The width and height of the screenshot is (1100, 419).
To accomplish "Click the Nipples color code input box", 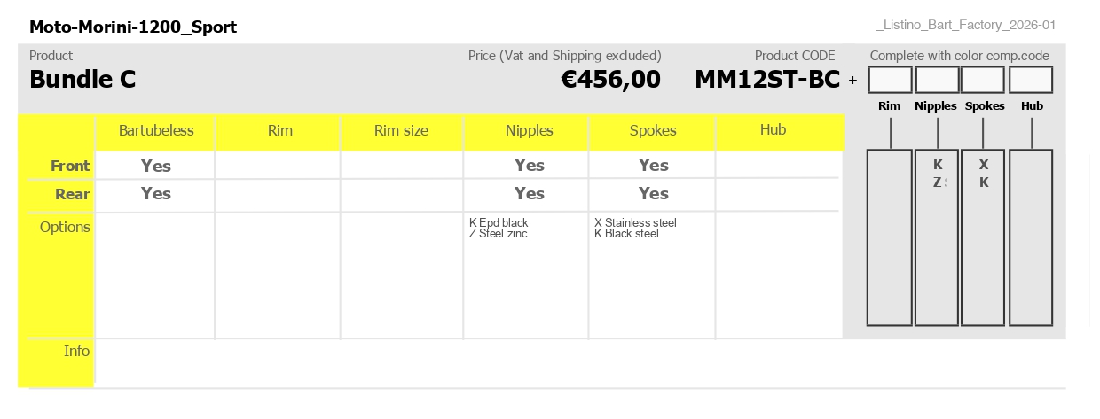I will click(x=937, y=80).
